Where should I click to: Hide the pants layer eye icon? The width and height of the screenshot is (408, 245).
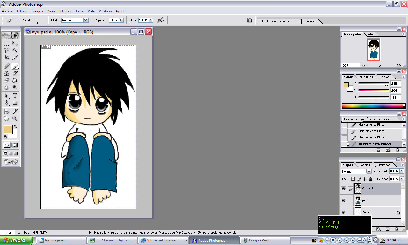343,201
